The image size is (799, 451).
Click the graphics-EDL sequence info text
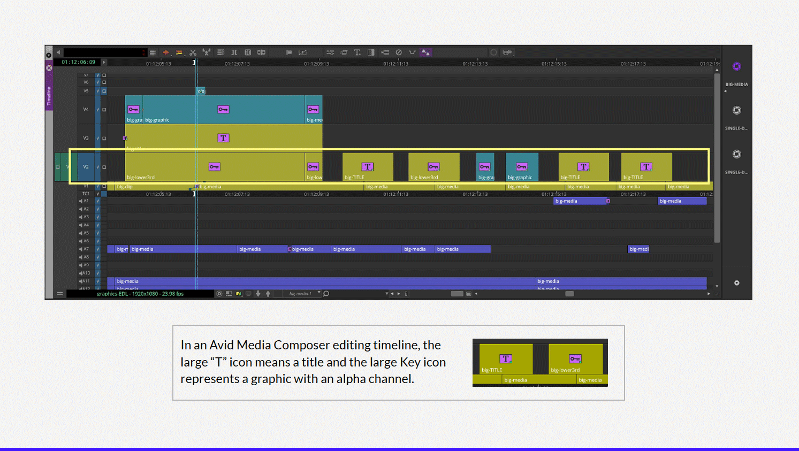click(x=140, y=294)
